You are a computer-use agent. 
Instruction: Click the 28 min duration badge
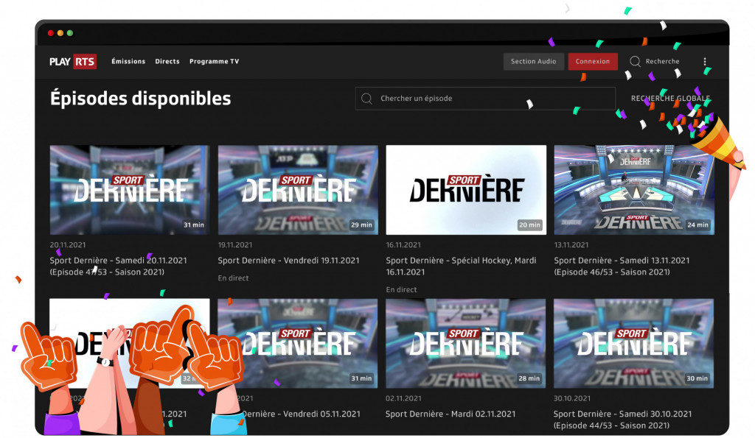529,378
